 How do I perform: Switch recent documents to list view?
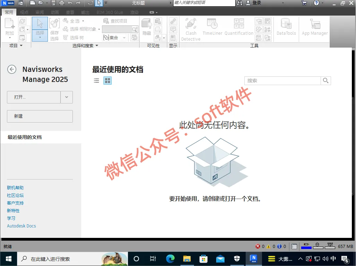(x=96, y=81)
